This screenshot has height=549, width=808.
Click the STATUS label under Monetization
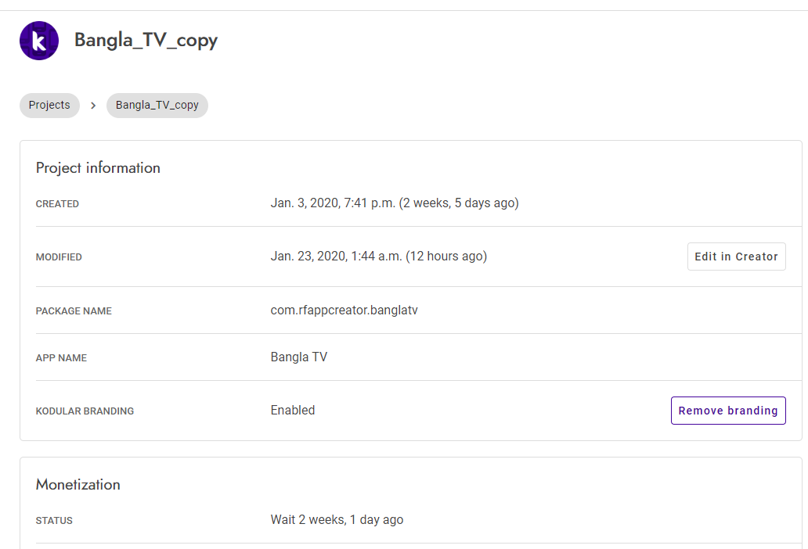54,521
